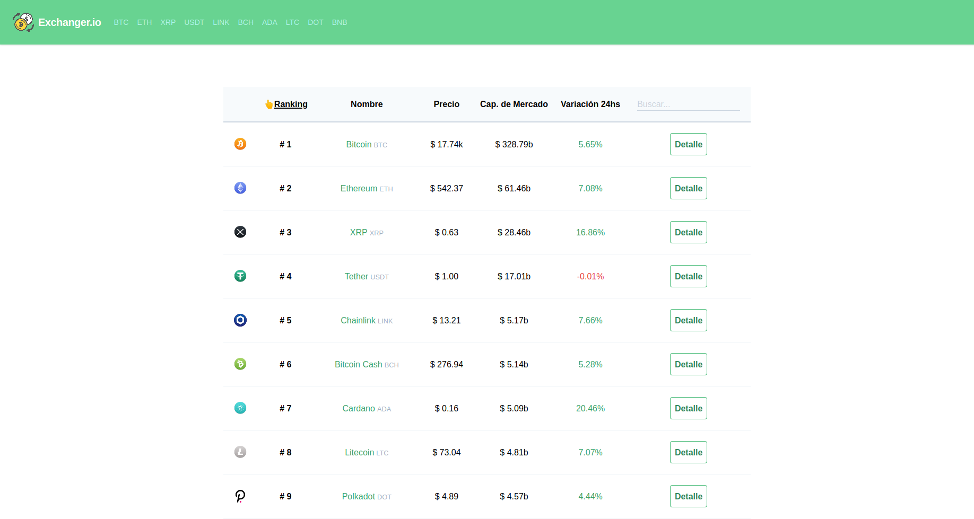974x519 pixels.
Task: Open the USDT nav link
Action: tap(194, 22)
